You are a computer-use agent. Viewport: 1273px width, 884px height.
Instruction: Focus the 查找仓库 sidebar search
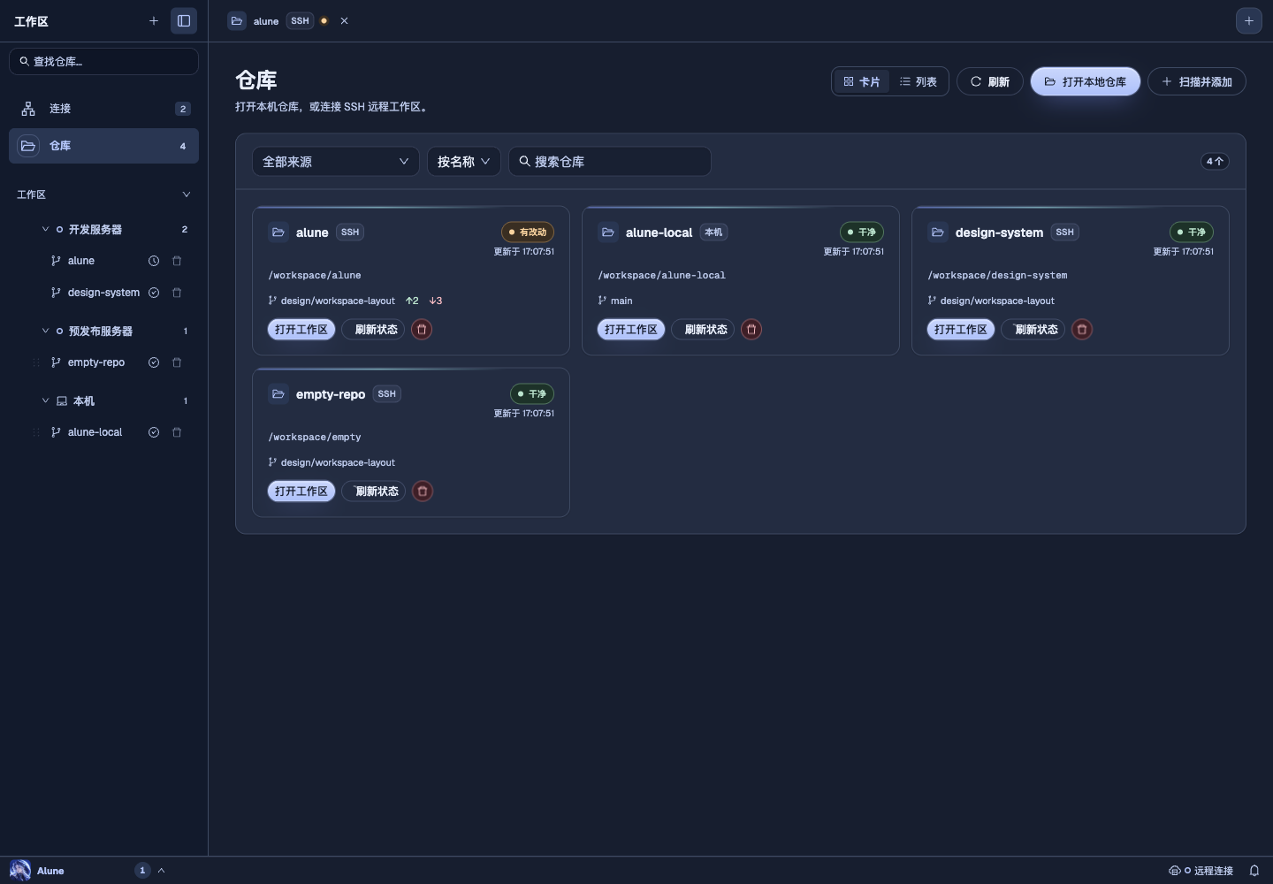click(103, 61)
